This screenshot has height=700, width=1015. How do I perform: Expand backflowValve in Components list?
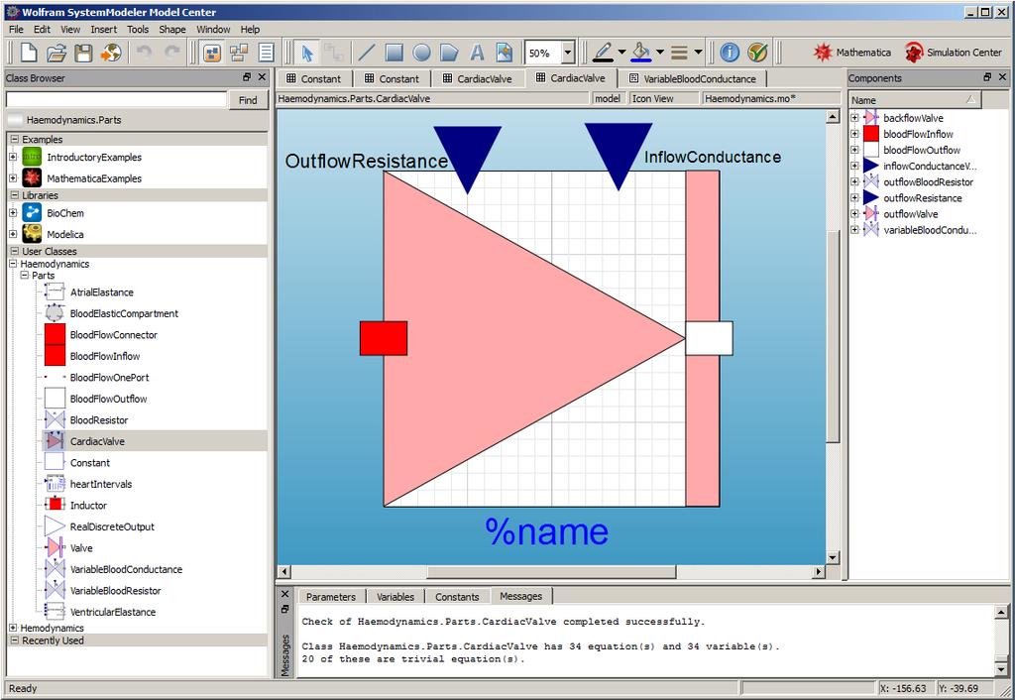[854, 118]
